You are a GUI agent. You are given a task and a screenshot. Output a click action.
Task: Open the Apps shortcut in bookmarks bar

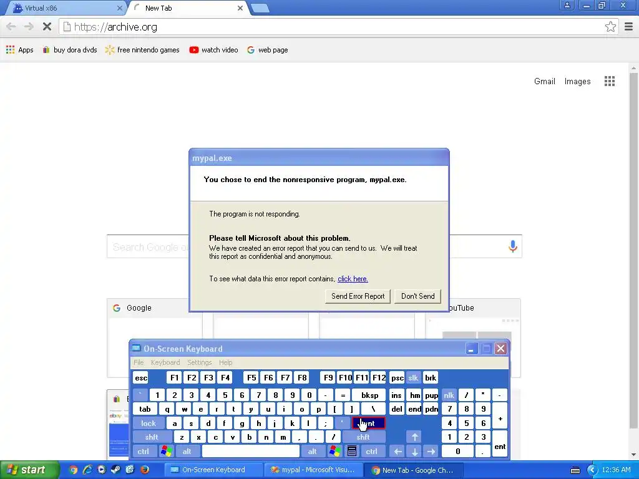pyautogui.click(x=19, y=50)
